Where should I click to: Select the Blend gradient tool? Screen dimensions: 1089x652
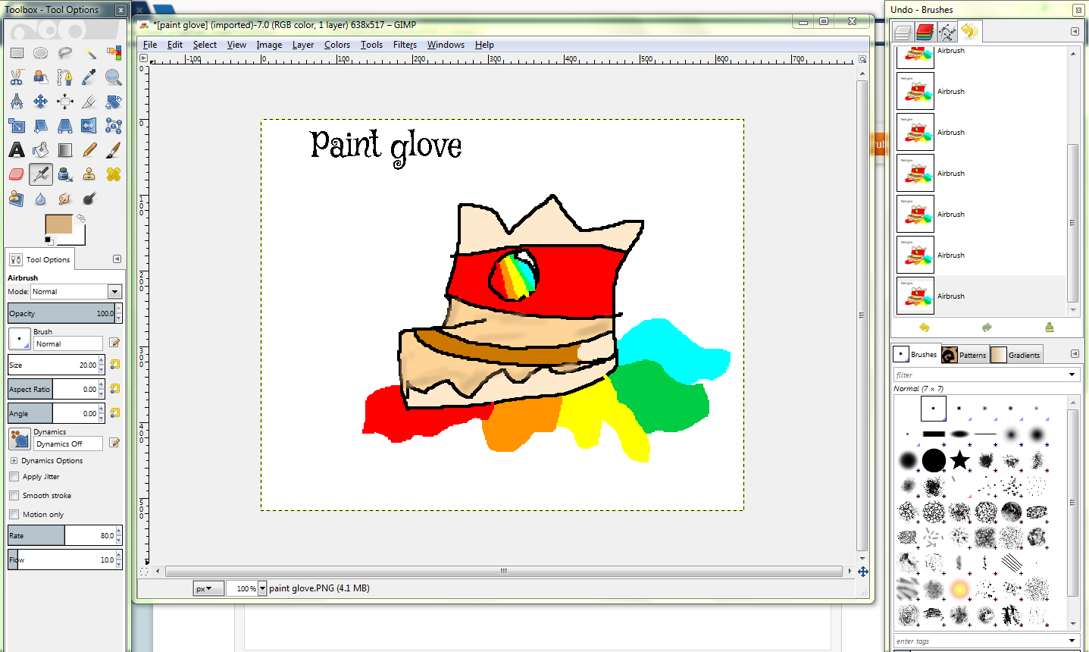[65, 150]
